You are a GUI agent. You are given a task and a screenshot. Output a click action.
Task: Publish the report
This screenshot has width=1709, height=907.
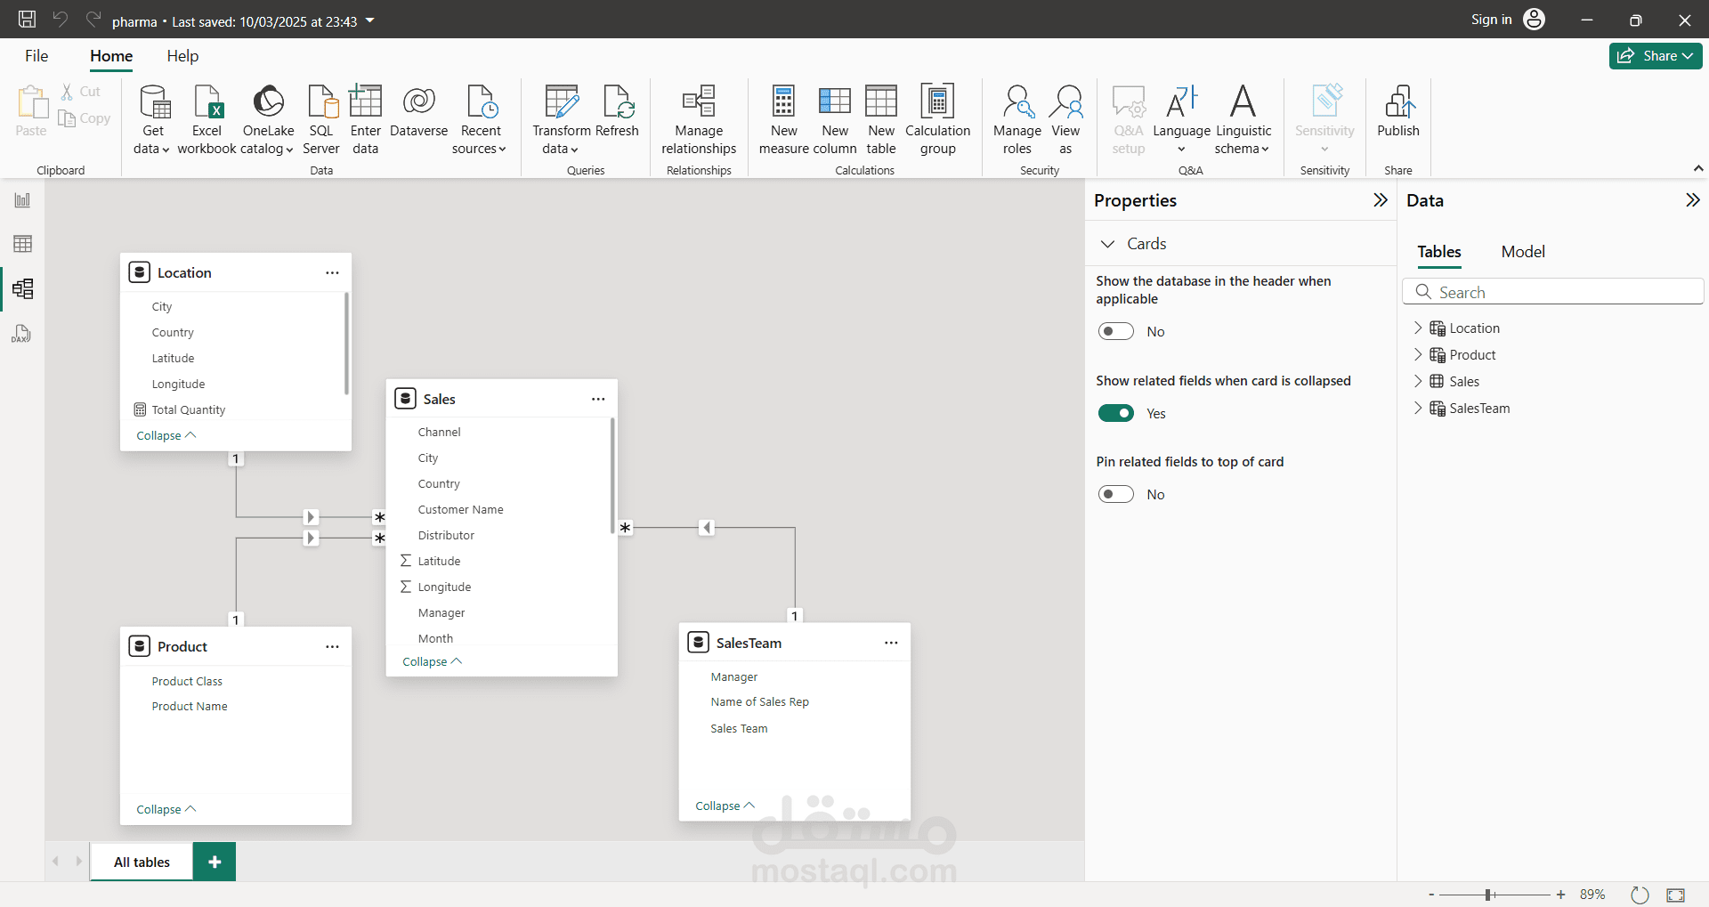pos(1398,112)
